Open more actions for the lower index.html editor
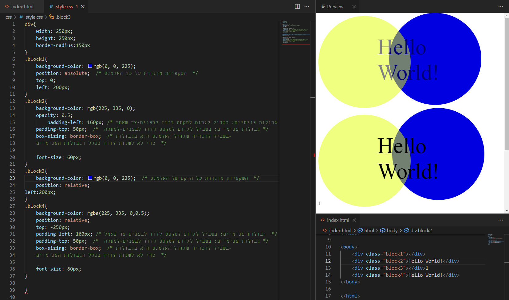This screenshot has width=509, height=300. (501, 220)
